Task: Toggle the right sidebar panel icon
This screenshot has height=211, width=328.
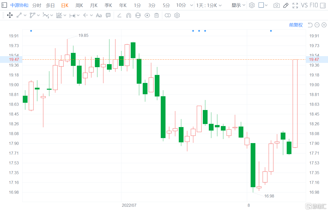Action: [323, 5]
